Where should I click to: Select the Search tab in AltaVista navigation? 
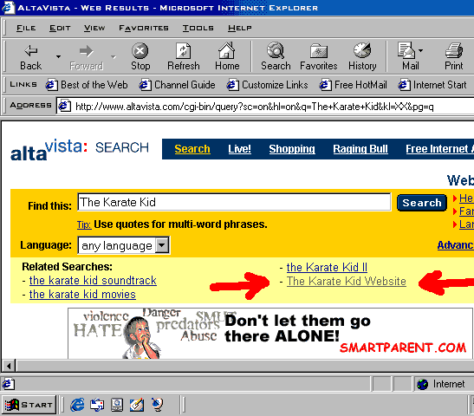pos(192,149)
